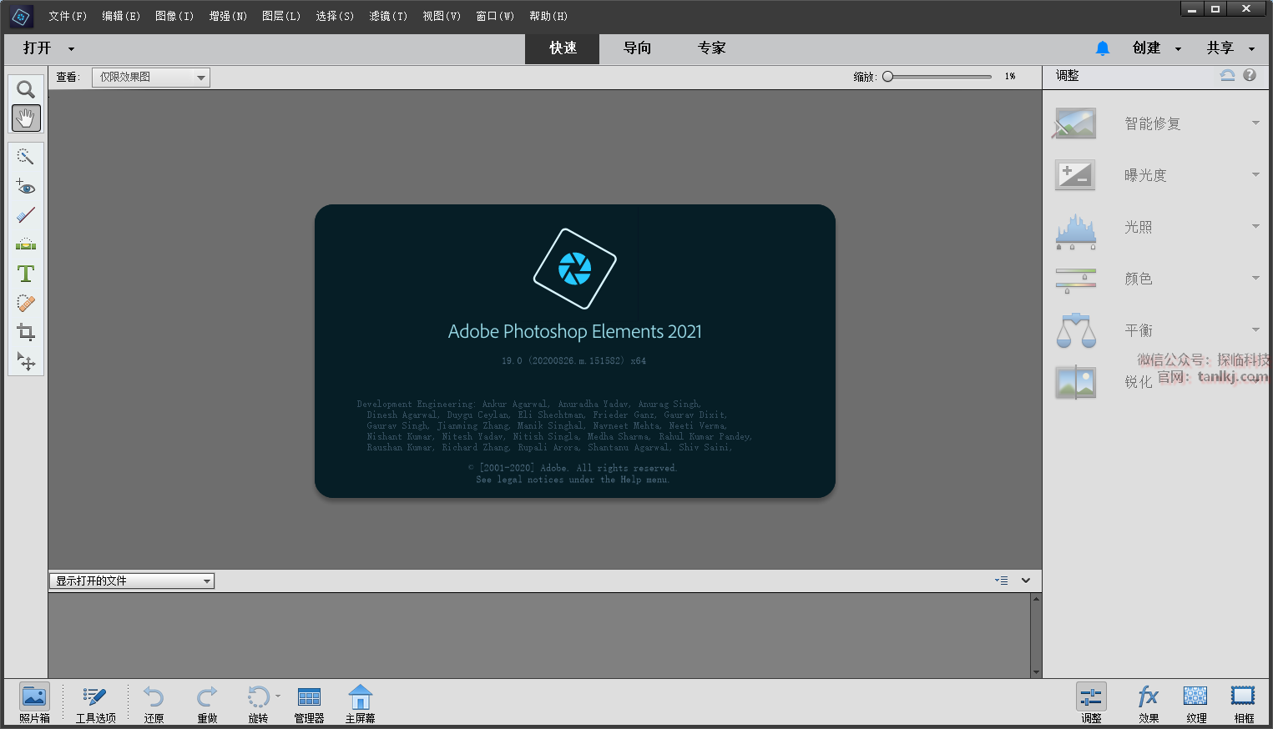Click the zoom slider handle
The image size is (1273, 729).
[x=888, y=77]
